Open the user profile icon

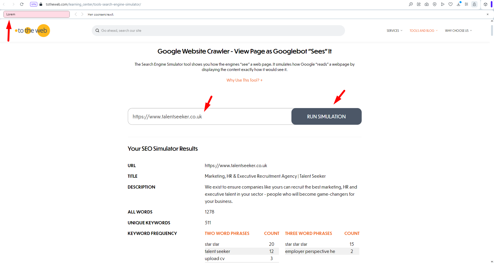[x=474, y=4]
